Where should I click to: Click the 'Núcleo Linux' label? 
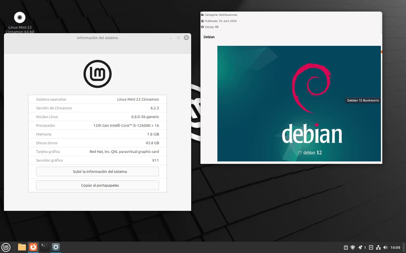point(47,117)
